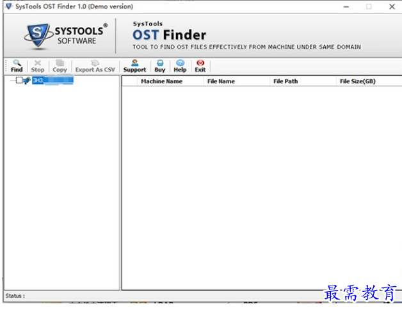The image size is (402, 313).
Task: Open Help from the toolbar
Action: [180, 66]
